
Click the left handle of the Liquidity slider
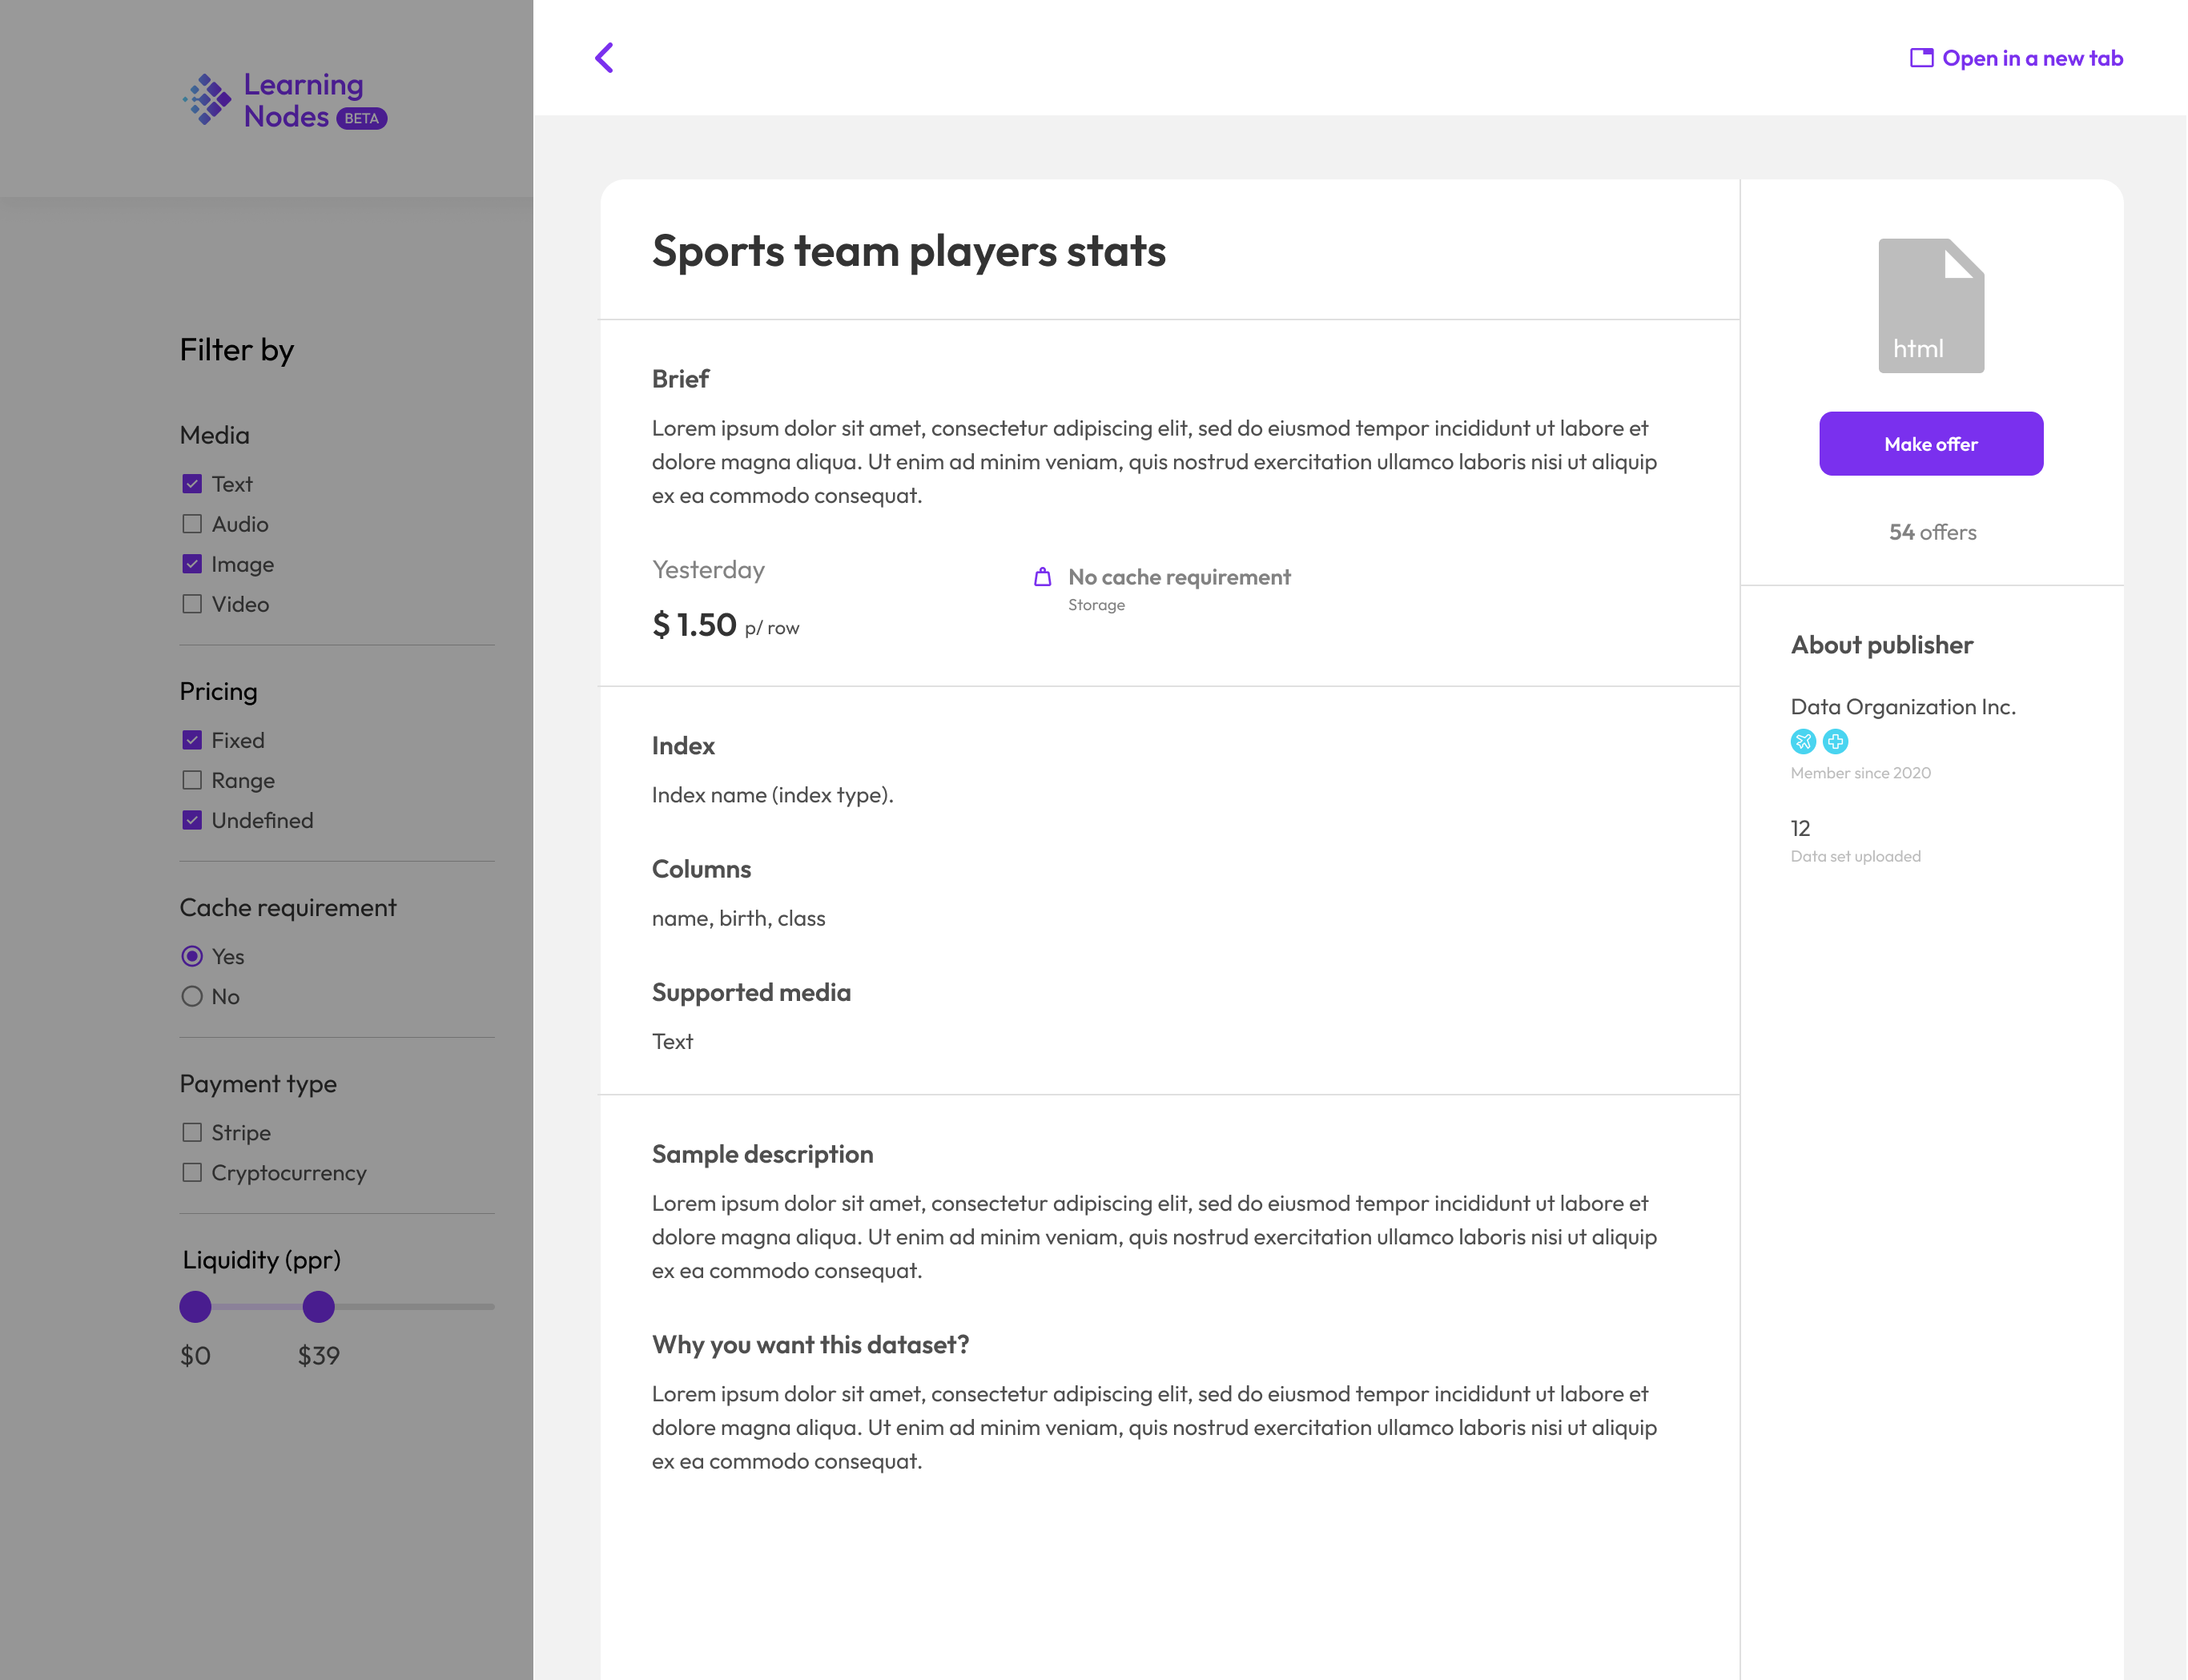[196, 1307]
